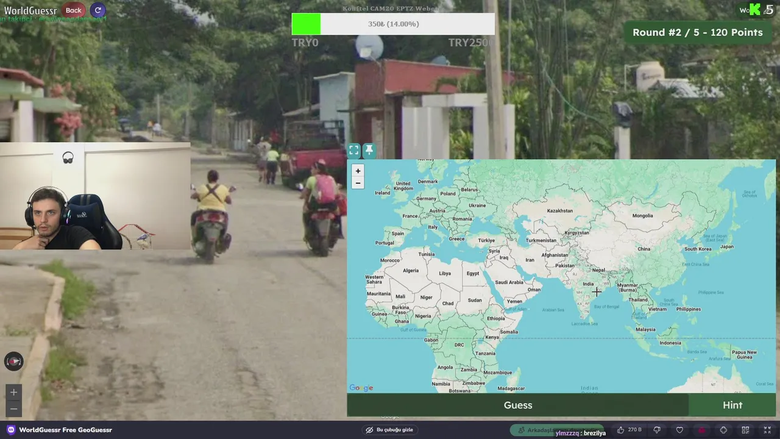780x439 pixels.
Task: Expand the map to fullscreen
Action: pos(354,150)
